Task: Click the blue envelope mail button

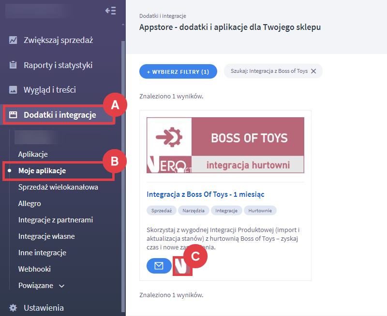Action: pyautogui.click(x=159, y=265)
